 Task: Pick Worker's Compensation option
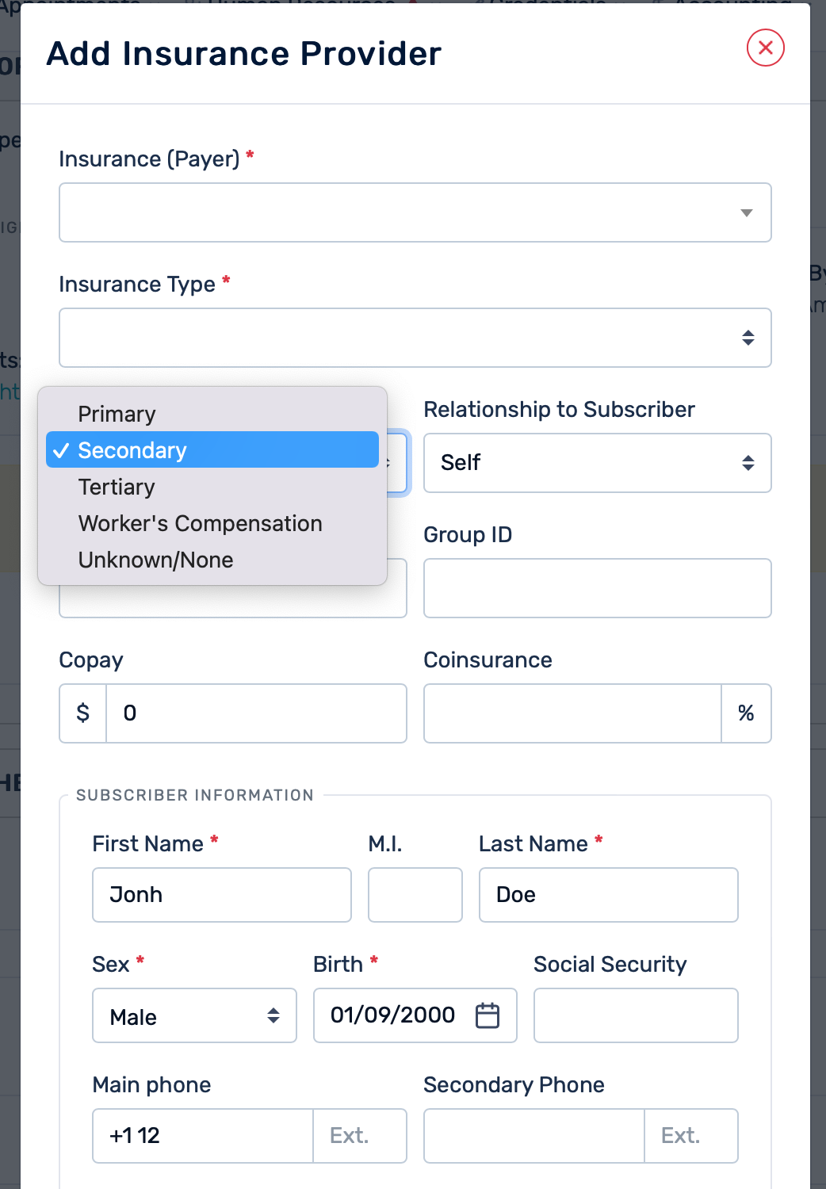tap(200, 523)
